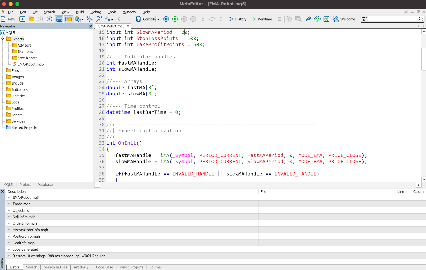Open the Debug menu
Screen dimensions: 426x270
point(96,12)
